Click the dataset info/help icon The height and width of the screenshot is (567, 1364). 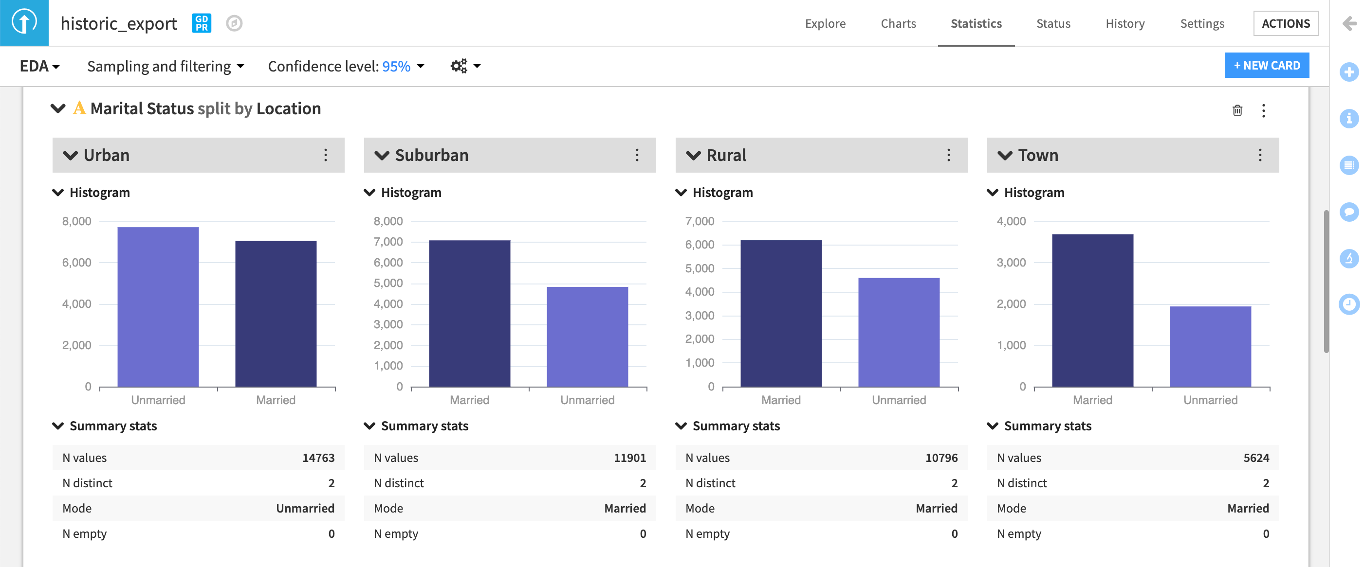point(1347,119)
